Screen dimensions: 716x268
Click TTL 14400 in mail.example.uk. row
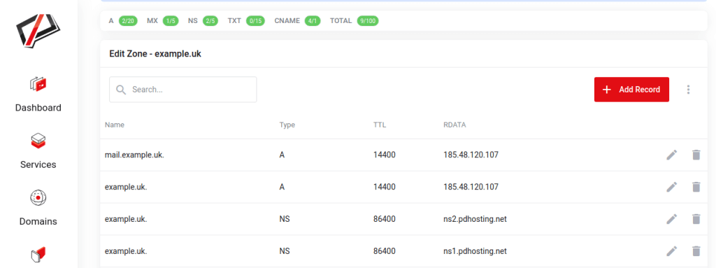click(385, 155)
